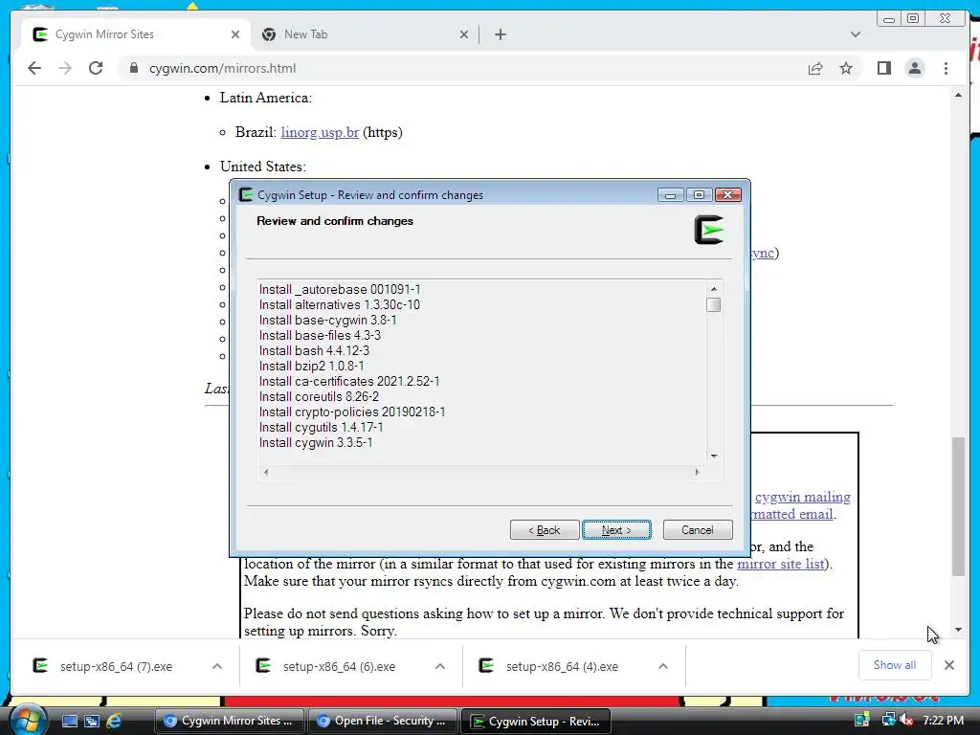Share this page icon in address bar
The image size is (980, 735).
tap(815, 68)
